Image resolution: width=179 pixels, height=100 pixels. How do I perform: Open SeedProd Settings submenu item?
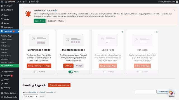[x=4, y=52]
